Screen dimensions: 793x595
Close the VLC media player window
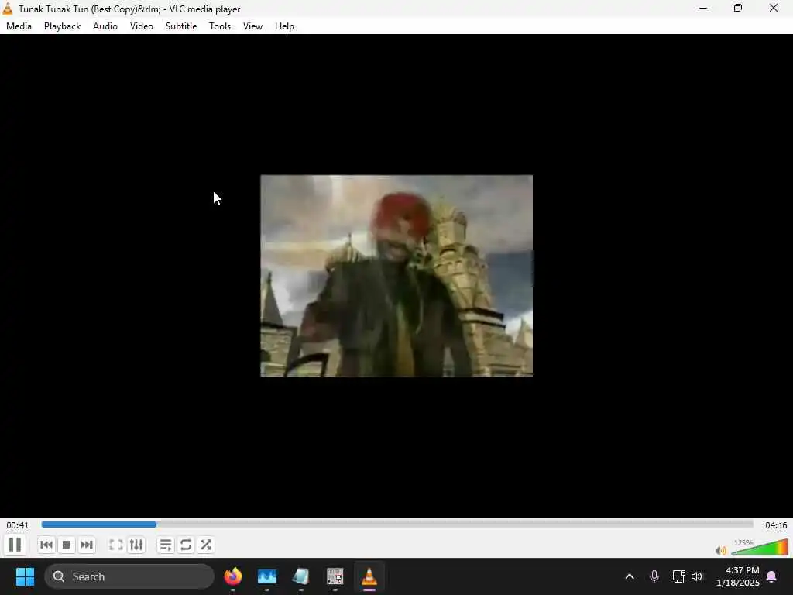[774, 8]
